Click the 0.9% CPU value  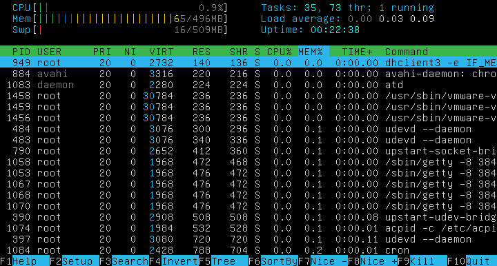211,8
